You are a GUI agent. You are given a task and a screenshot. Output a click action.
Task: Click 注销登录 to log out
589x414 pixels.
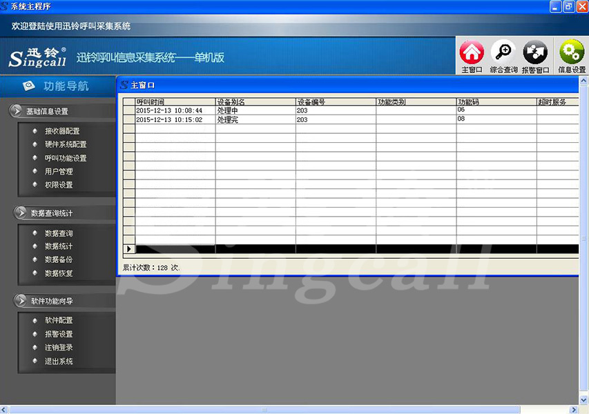59,348
